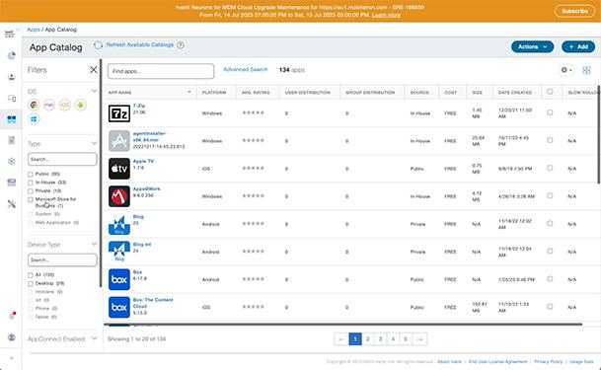Collapse the Type filter section

tap(95, 143)
